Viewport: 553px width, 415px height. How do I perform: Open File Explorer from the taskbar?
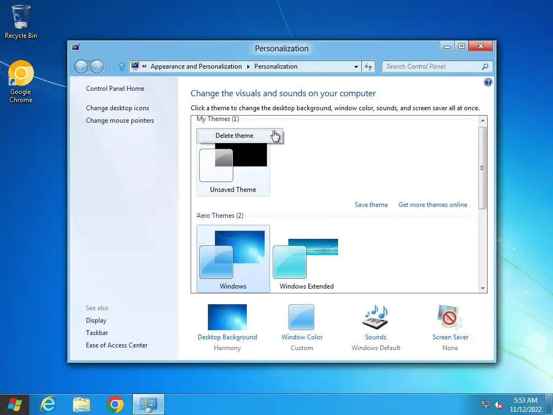[82, 404]
